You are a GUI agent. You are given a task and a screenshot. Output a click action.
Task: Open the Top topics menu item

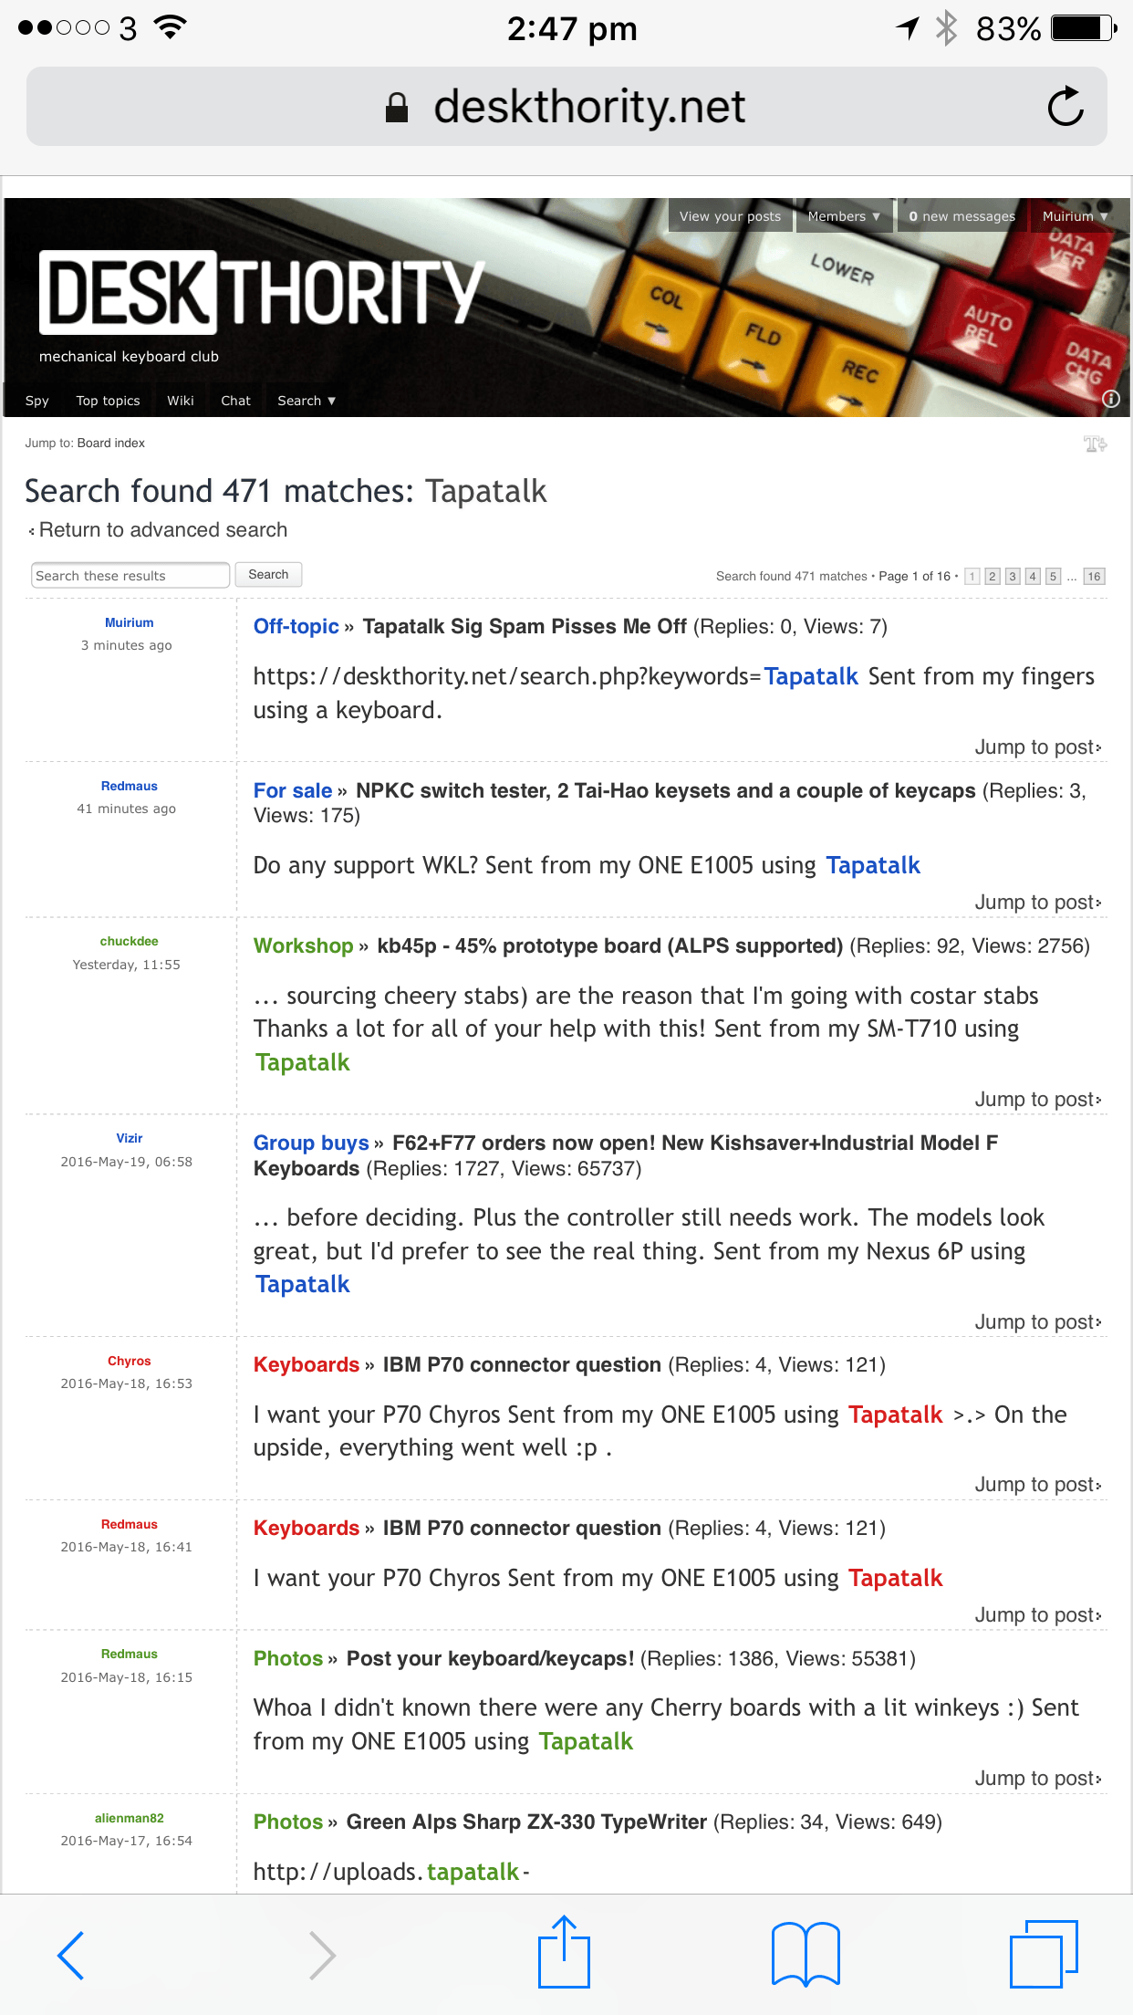click(x=109, y=401)
